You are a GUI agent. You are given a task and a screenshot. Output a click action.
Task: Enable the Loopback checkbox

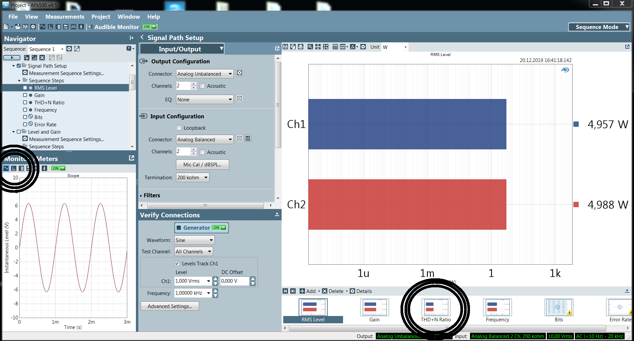(179, 128)
